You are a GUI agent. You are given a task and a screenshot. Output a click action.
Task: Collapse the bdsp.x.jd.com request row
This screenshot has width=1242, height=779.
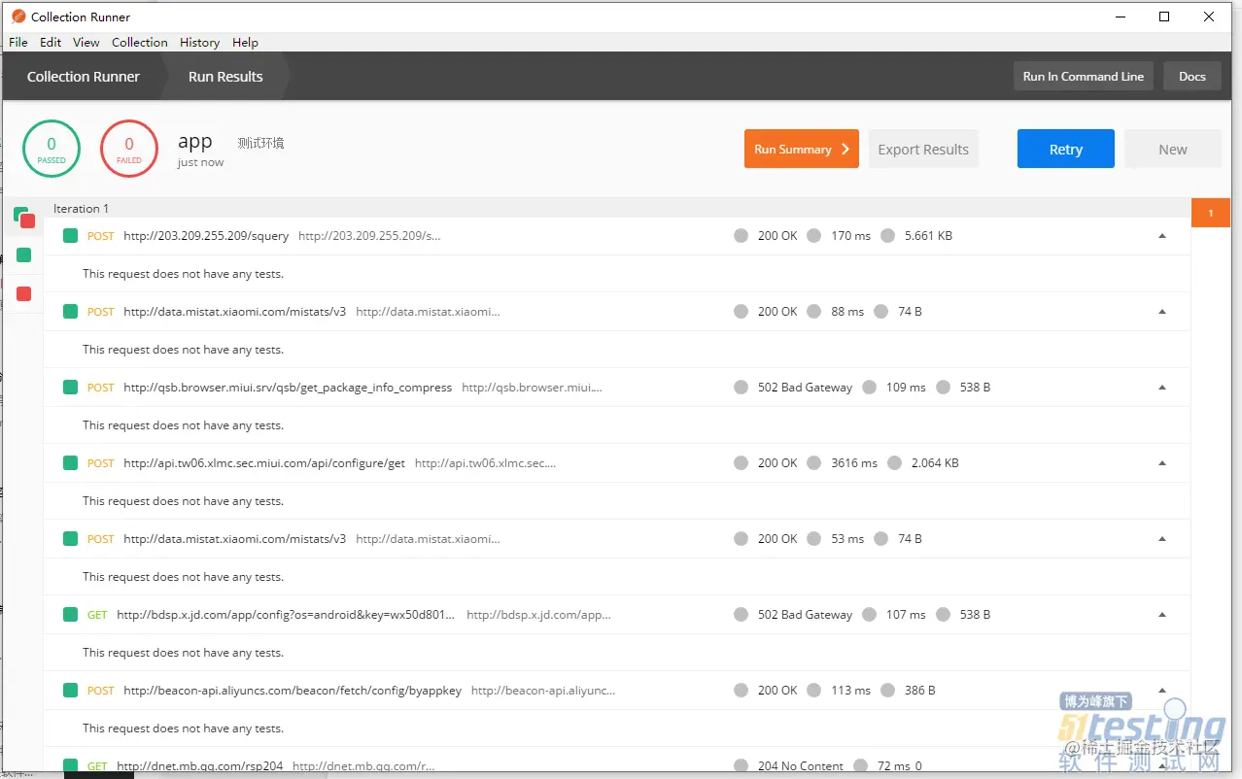click(1162, 615)
